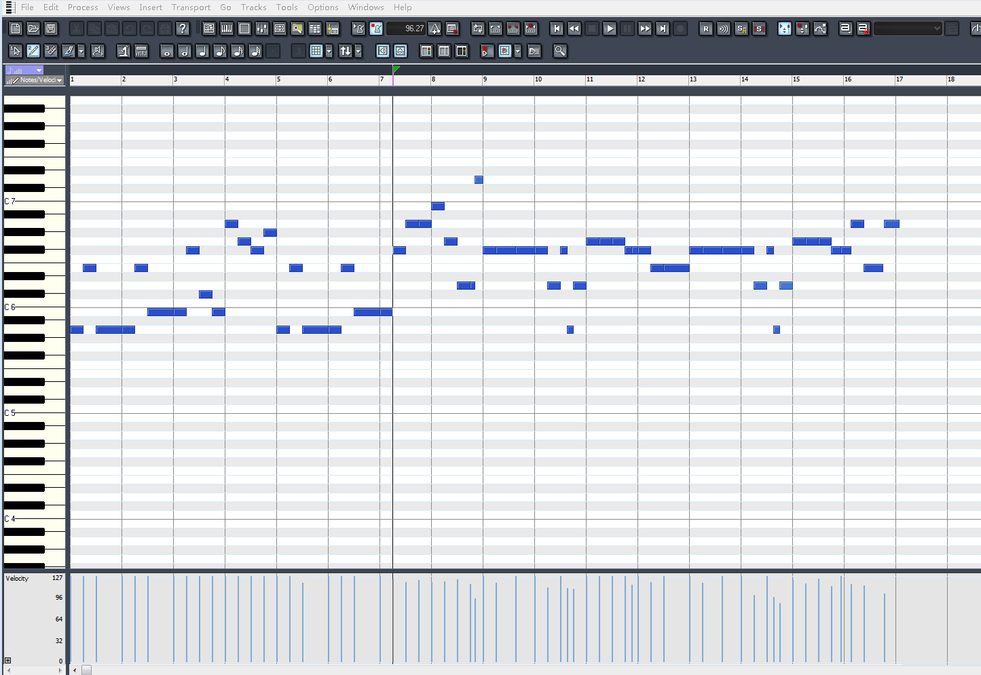981x675 pixels.
Task: Open the Piano Roll view icon
Action: [x=227, y=28]
